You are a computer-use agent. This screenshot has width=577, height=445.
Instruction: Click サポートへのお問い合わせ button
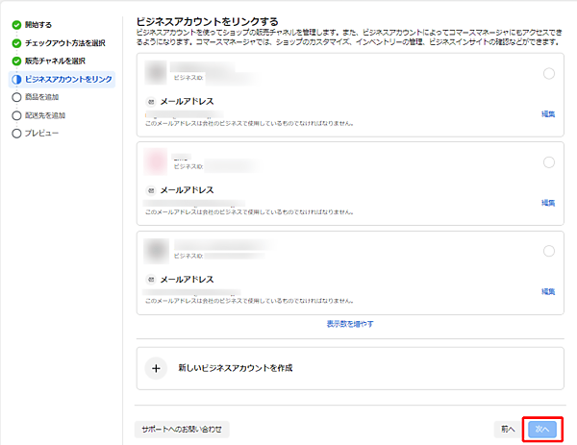point(182,429)
